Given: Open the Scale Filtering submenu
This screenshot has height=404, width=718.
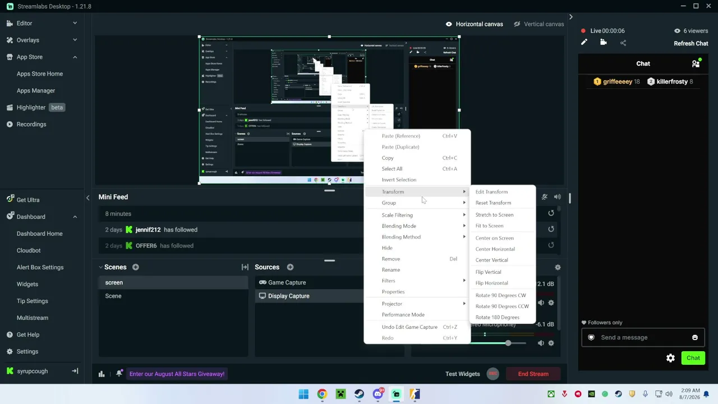Looking at the screenshot, I should click(x=417, y=215).
